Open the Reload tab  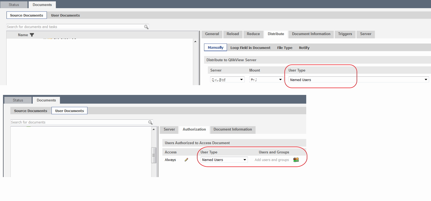coord(233,34)
